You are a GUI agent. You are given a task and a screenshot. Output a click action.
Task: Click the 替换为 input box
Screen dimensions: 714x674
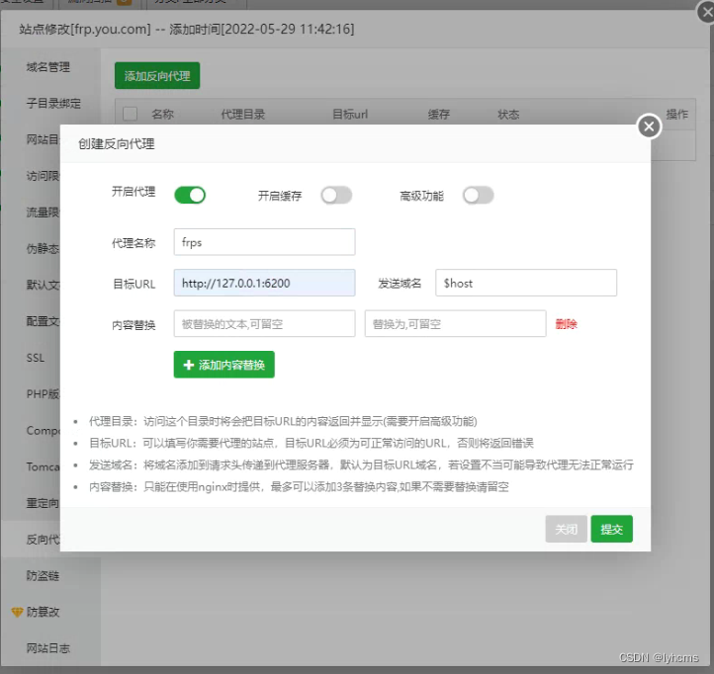tap(455, 324)
